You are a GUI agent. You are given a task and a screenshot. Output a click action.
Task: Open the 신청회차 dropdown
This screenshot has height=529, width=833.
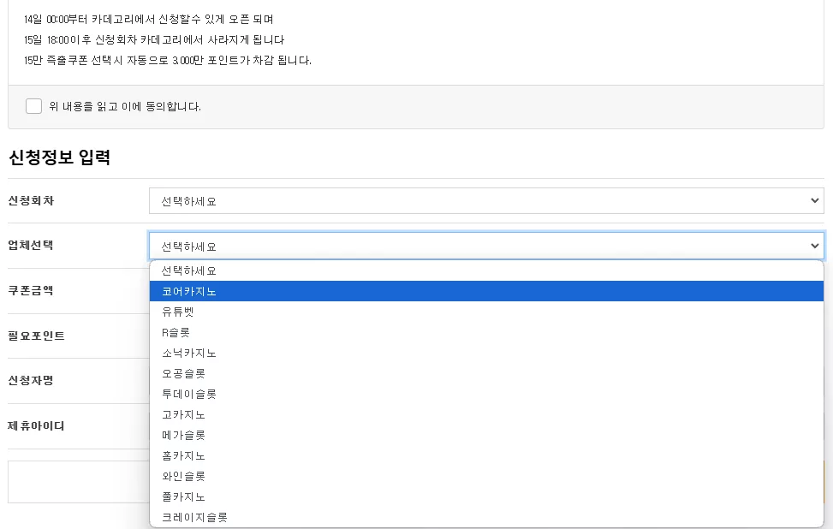486,201
